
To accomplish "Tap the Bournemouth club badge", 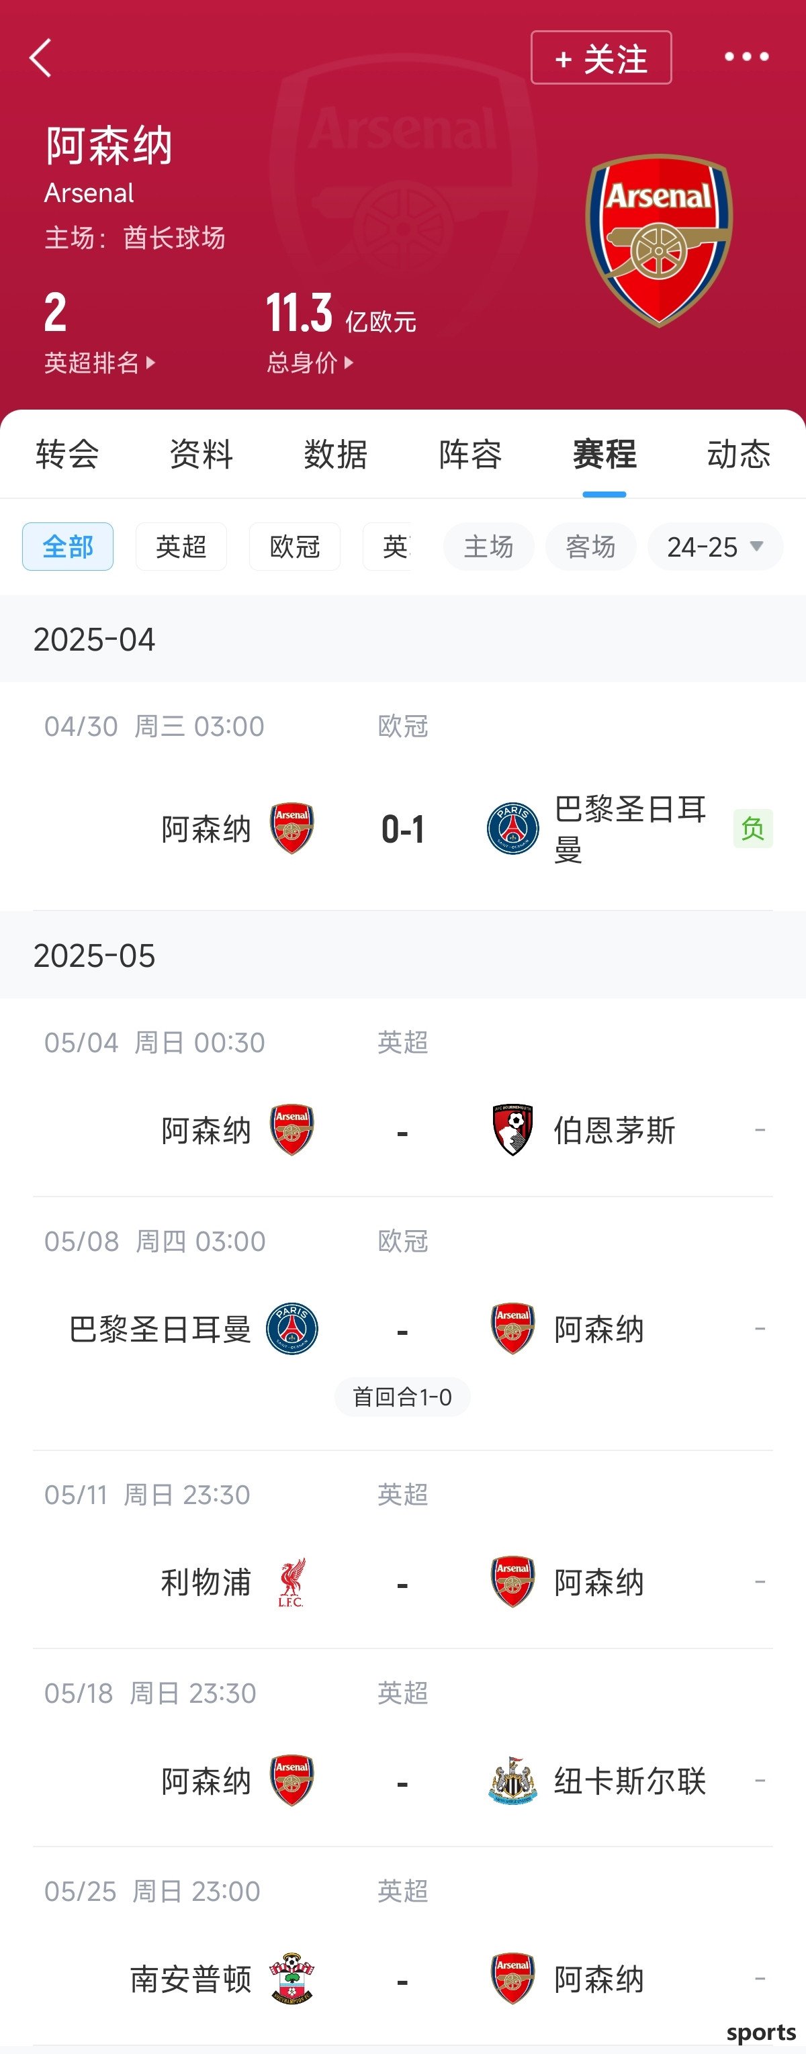I will tap(512, 1129).
